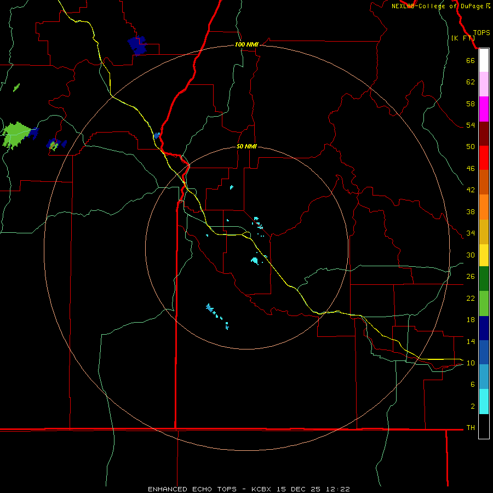493x493 pixels.
Task: Click the "22" legend value
Action: pyautogui.click(x=471, y=298)
